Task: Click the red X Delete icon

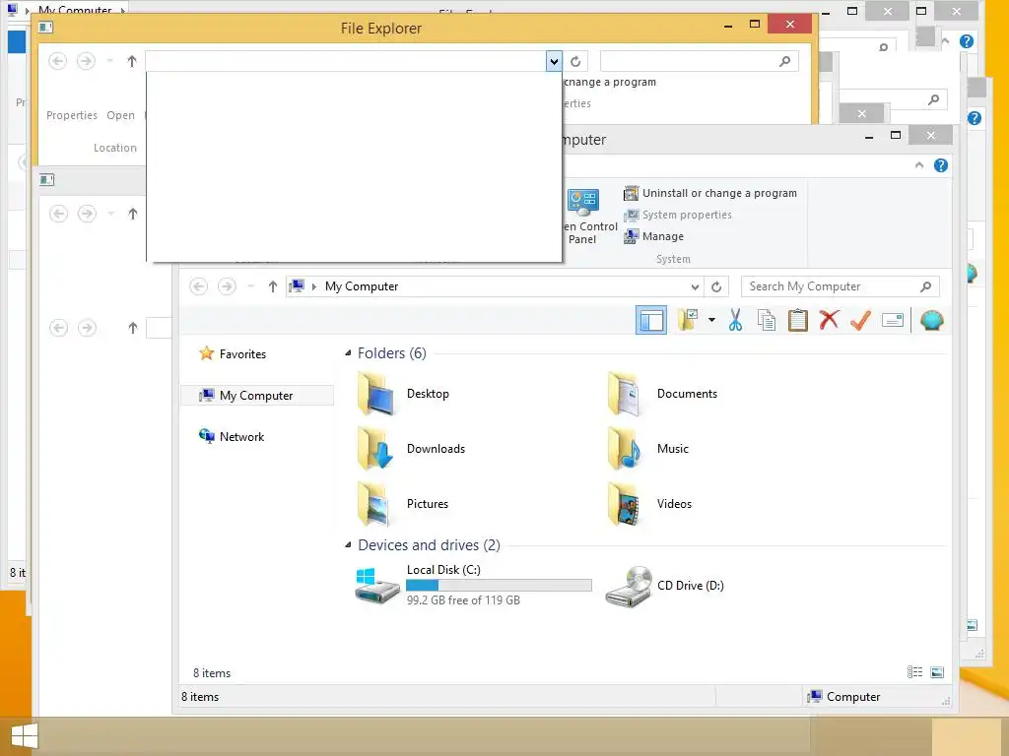Action: click(x=829, y=320)
